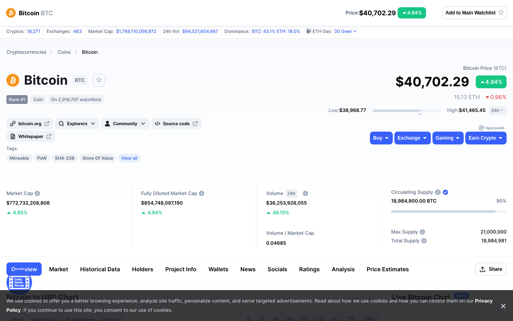Viewport: 513px width, 321px height.
Task: Open the Gaming dropdown button
Action: [x=448, y=138]
